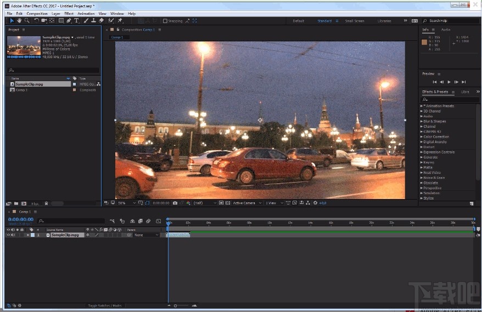Image resolution: width=482 pixels, height=312 pixels.
Task: Take snapshot with camera icon in viewer
Action: pyautogui.click(x=175, y=203)
